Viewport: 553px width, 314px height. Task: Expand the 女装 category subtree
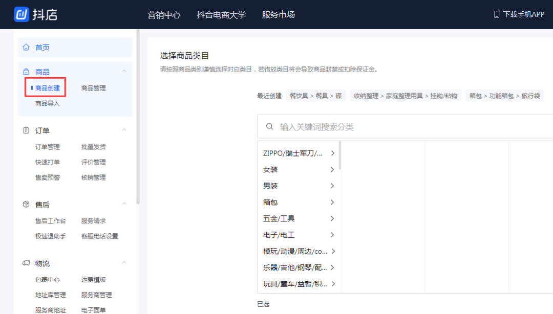pyautogui.click(x=333, y=169)
